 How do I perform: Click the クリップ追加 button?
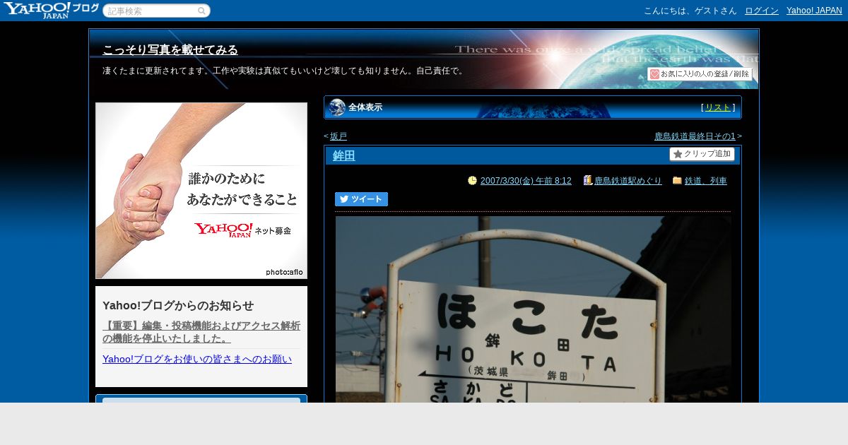(x=702, y=154)
